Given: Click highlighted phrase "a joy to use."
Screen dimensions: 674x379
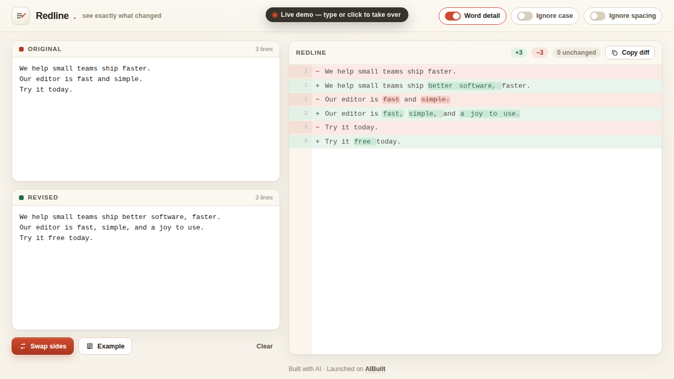Looking at the screenshot, I should pos(490,114).
